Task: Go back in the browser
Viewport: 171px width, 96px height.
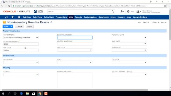Action: [2, 6]
